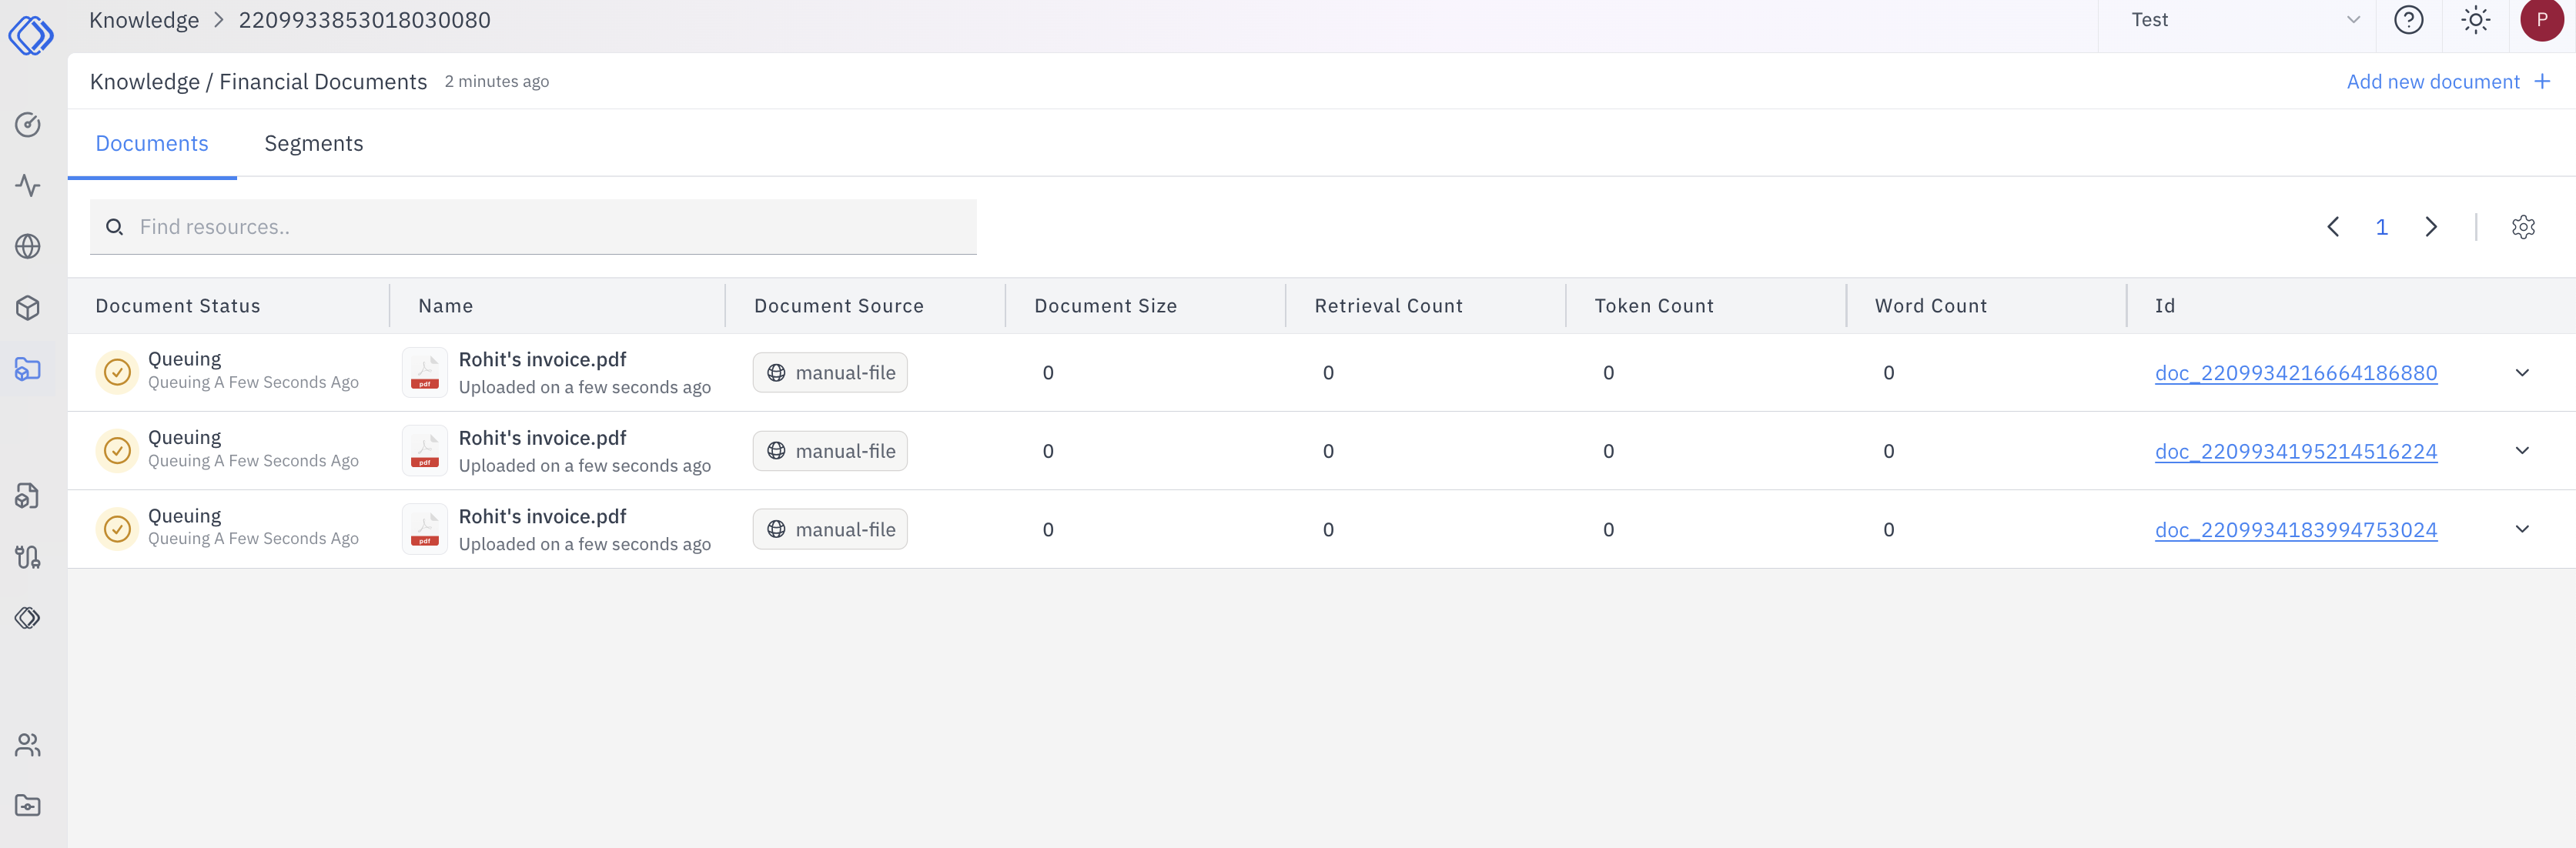Open the activity pulse icon in sidebar
The image size is (2576, 848).
click(x=28, y=186)
